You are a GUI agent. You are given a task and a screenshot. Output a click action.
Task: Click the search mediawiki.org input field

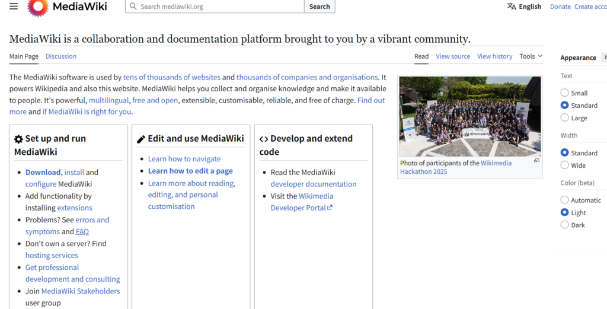click(x=219, y=7)
